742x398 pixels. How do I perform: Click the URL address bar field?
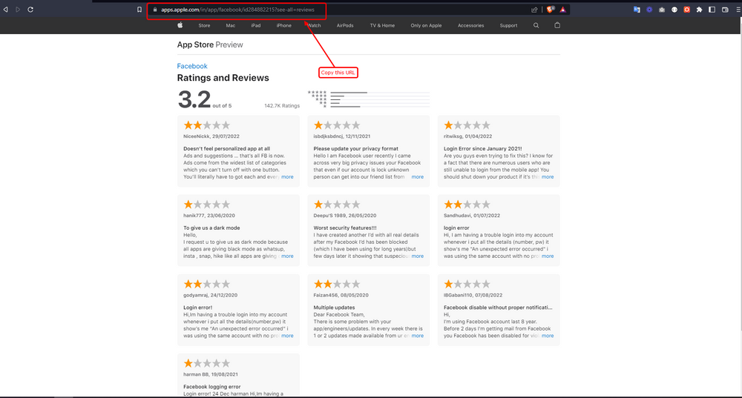(334, 10)
